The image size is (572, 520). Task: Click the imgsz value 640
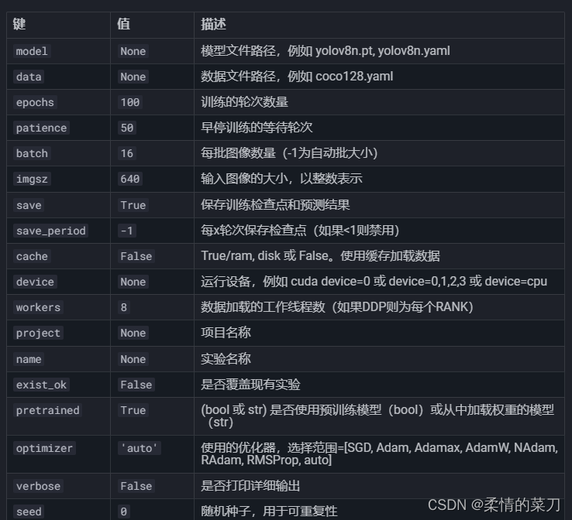point(130,180)
